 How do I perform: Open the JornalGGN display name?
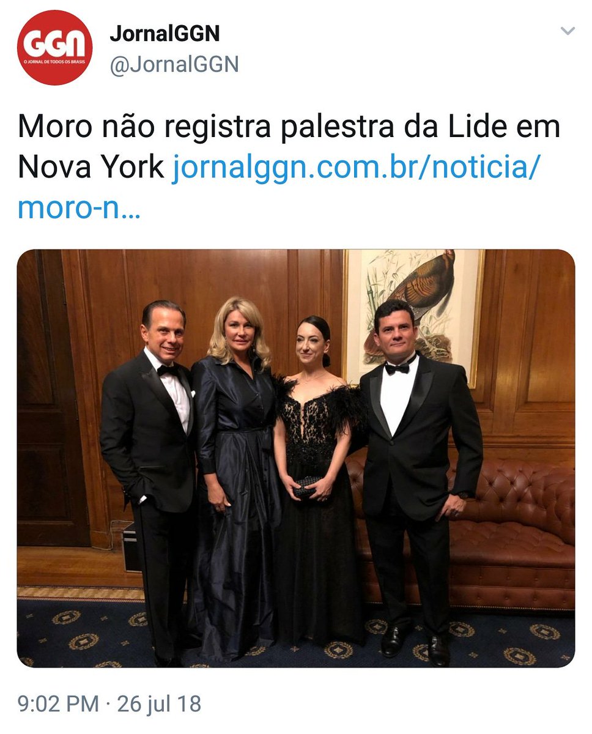[165, 34]
